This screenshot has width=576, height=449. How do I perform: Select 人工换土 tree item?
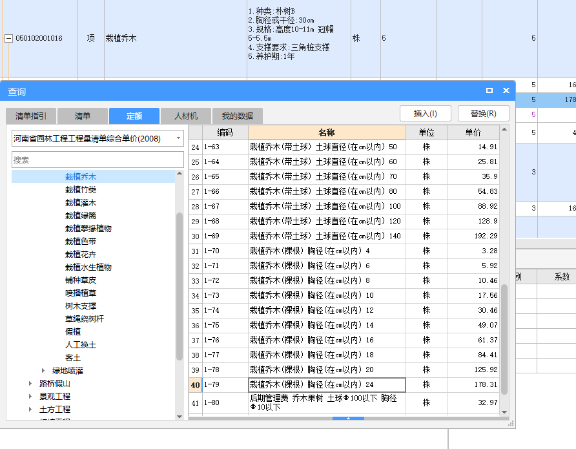(x=81, y=344)
